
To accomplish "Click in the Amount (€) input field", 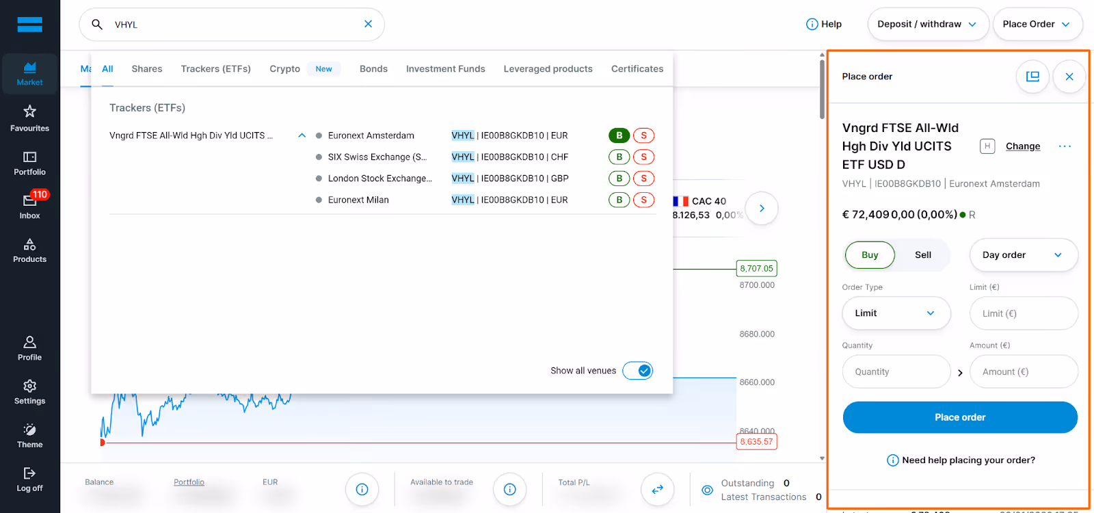I will point(1024,371).
